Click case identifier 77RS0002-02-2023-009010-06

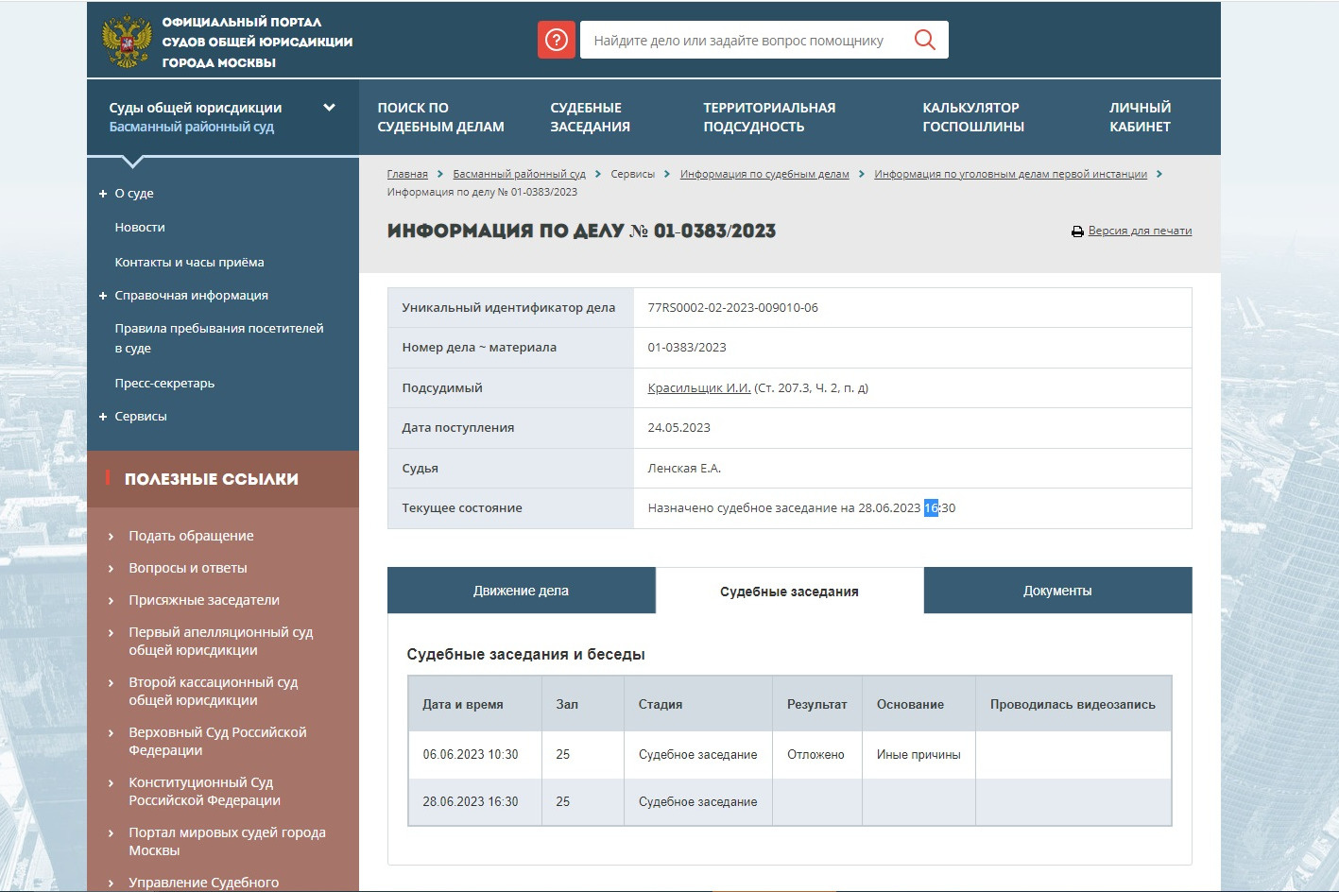tap(732, 308)
